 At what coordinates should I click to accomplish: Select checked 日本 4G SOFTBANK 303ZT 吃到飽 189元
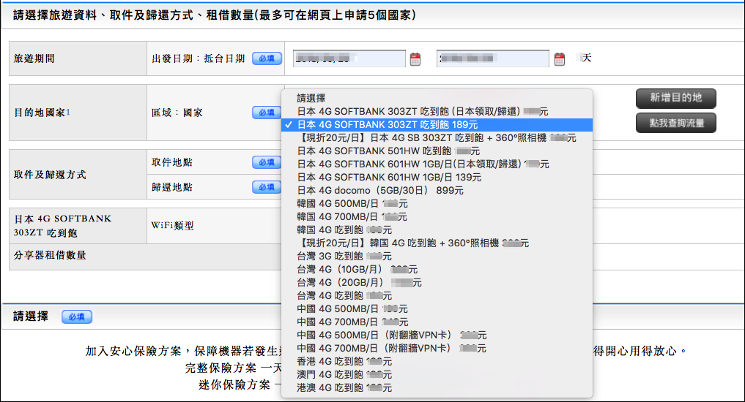pyautogui.click(x=437, y=125)
